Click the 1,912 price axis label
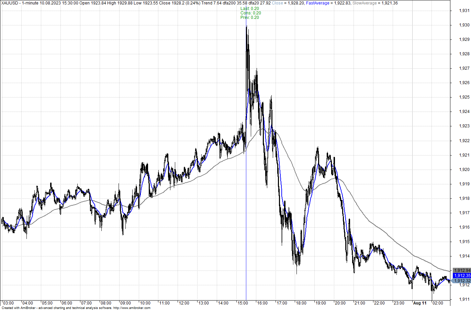This screenshot has height=310, width=471. click(464, 285)
